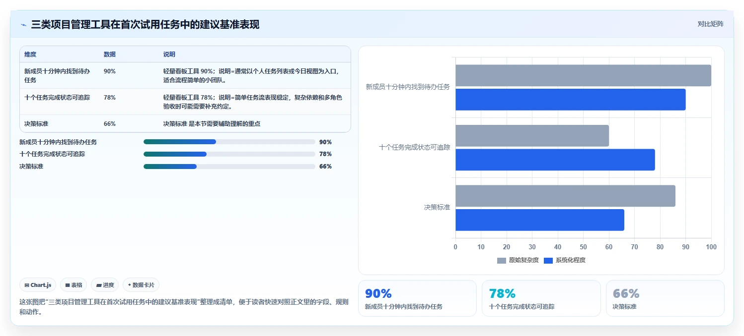744x336 pixels.
Task: Click the chart's 新成员十分钟内找到待办任务 axis label
Action: pos(408,87)
